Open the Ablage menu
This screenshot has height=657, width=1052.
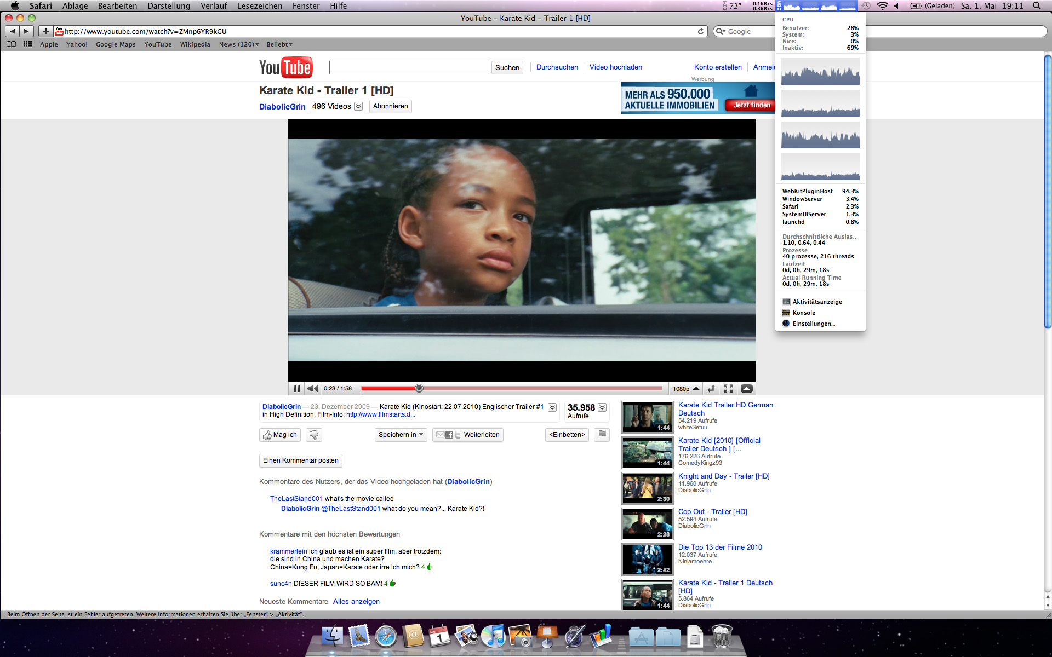point(75,5)
